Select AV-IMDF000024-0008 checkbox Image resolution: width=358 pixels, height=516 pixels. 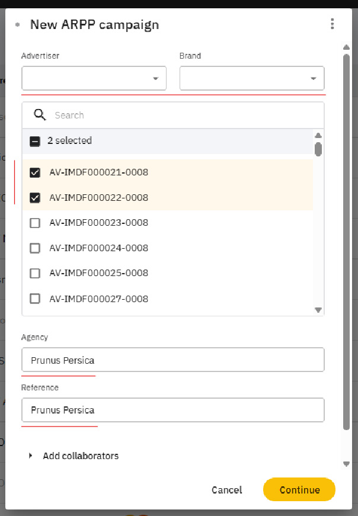pos(35,248)
